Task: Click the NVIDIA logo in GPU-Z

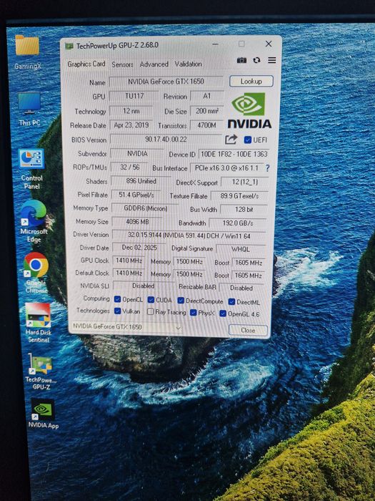Action: pyautogui.click(x=249, y=110)
